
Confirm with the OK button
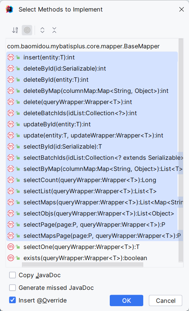126,301
